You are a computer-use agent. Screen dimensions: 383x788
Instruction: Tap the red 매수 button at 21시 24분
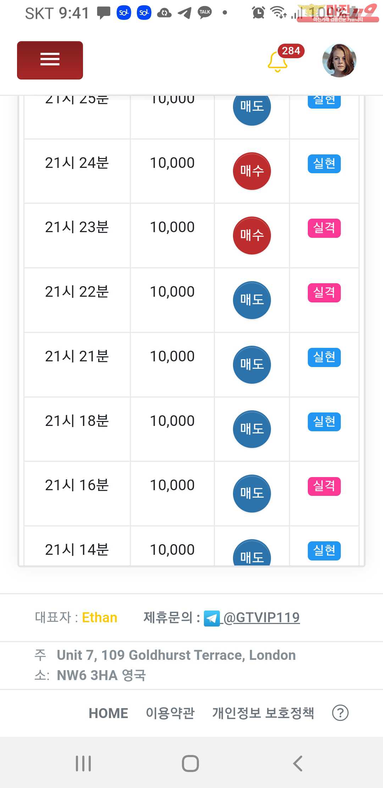click(252, 171)
